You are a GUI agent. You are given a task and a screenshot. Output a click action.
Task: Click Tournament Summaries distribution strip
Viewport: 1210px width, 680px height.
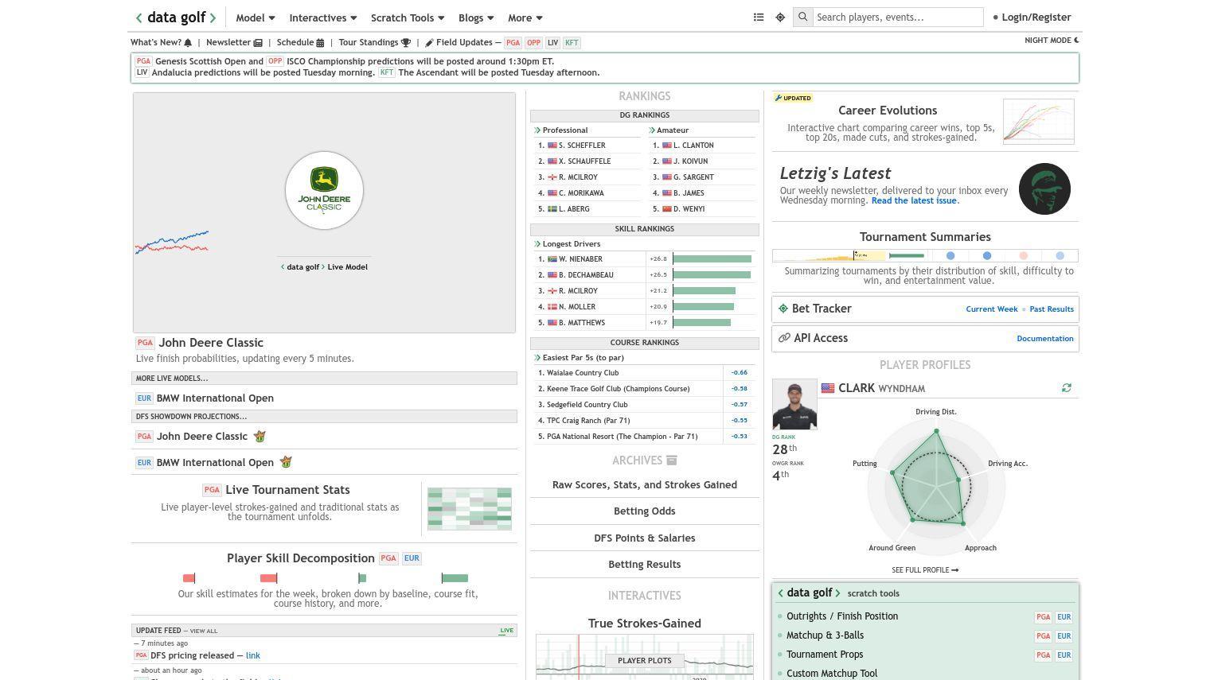(x=925, y=256)
